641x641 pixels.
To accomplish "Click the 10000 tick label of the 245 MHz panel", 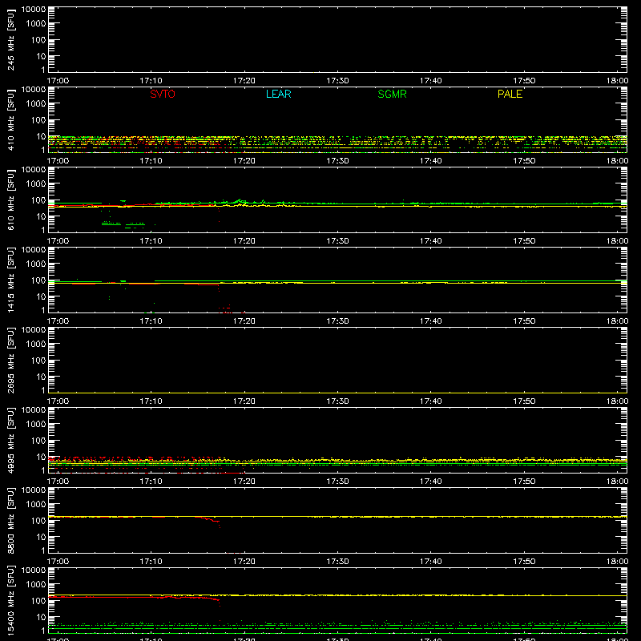I will (33, 10).
